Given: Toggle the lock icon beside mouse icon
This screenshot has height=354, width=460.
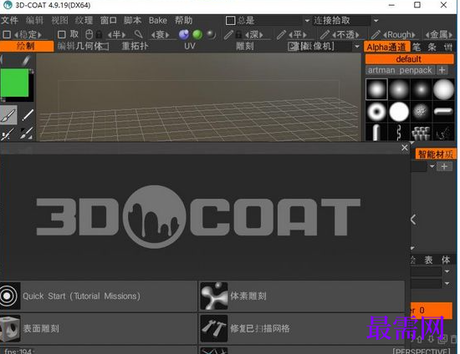Looking at the screenshot, I should (x=99, y=34).
